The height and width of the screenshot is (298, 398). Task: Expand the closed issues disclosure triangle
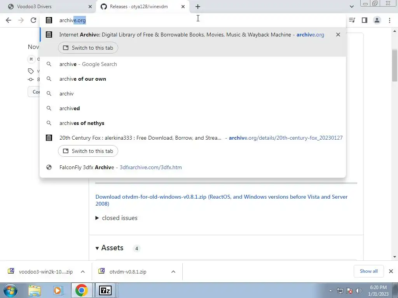click(x=97, y=218)
